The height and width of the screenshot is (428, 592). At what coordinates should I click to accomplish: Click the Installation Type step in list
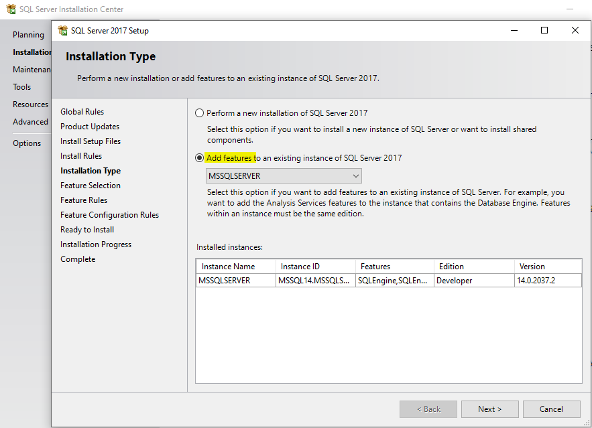(91, 170)
